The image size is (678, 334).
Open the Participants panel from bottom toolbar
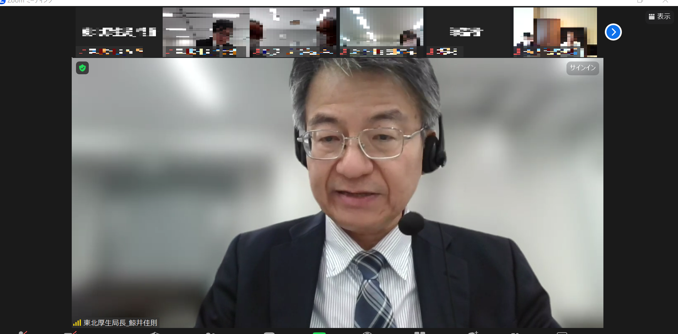[211, 333]
